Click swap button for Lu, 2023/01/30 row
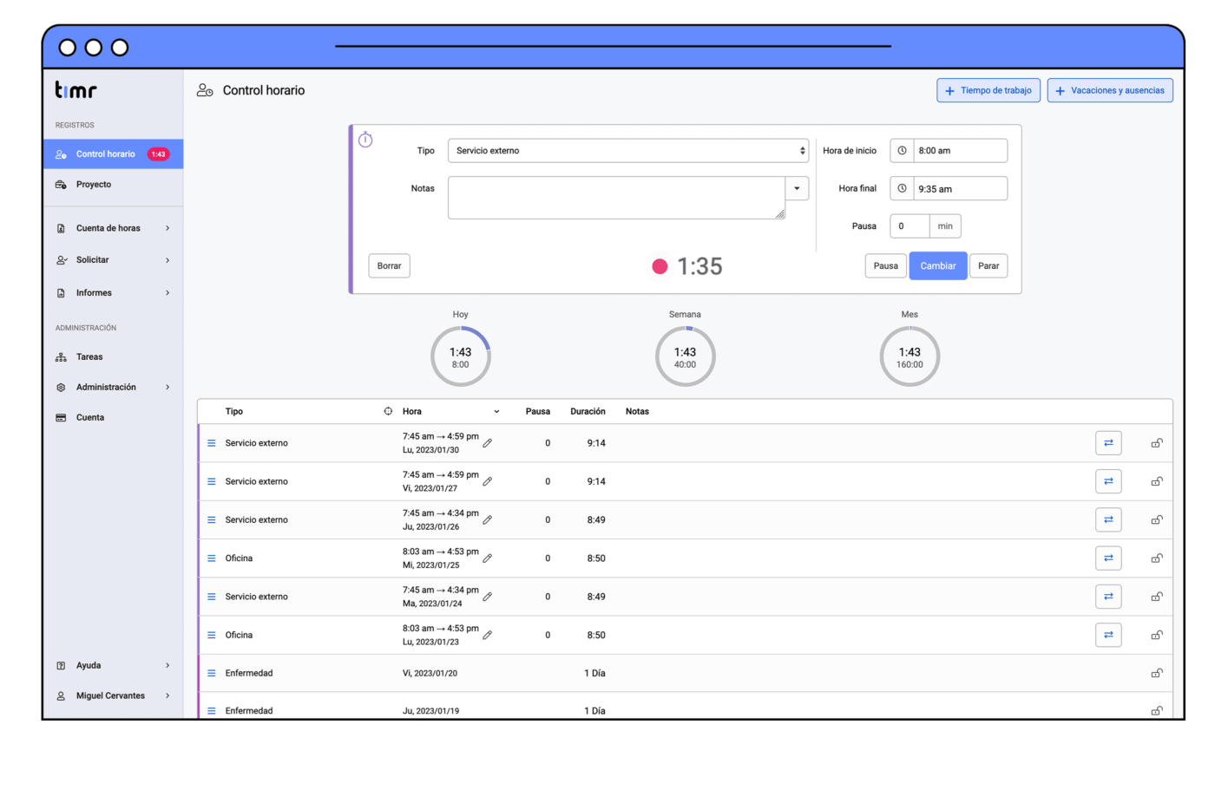The image size is (1215, 790). point(1108,443)
